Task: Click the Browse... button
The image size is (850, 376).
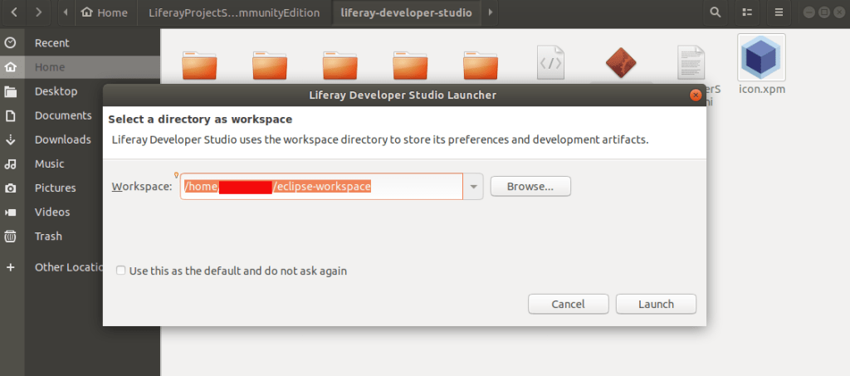Action: [x=530, y=187]
